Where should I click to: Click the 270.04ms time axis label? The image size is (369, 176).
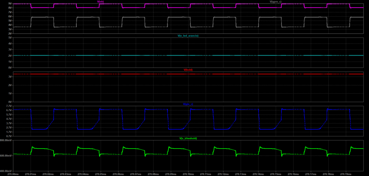coord(83,174)
